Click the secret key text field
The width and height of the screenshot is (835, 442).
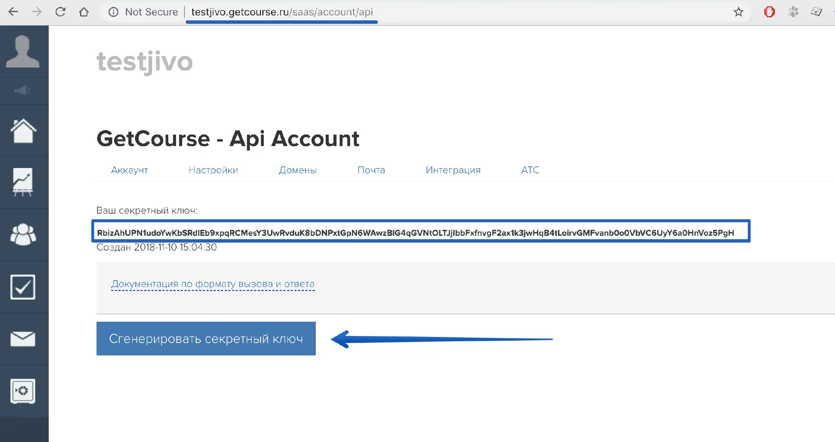[x=420, y=232]
